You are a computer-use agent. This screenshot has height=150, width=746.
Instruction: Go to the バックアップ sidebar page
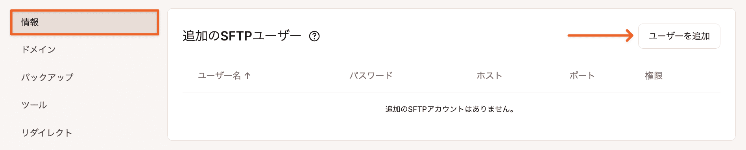click(x=47, y=77)
